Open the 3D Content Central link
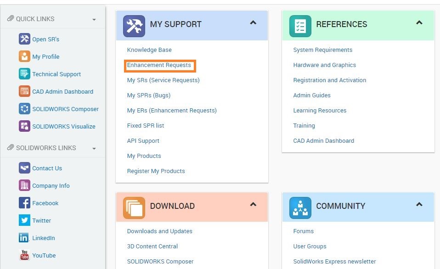Viewport: 440px width, 269px height. 152,247
